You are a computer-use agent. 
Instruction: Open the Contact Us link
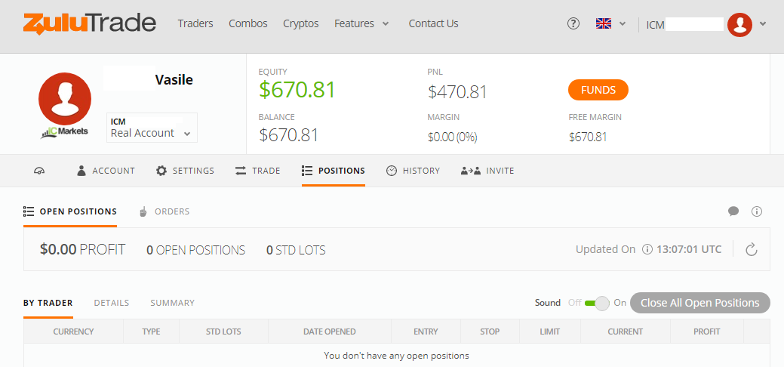pos(433,23)
